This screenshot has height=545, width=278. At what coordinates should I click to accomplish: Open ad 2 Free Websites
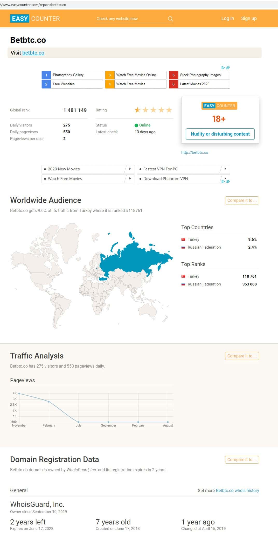click(x=72, y=84)
